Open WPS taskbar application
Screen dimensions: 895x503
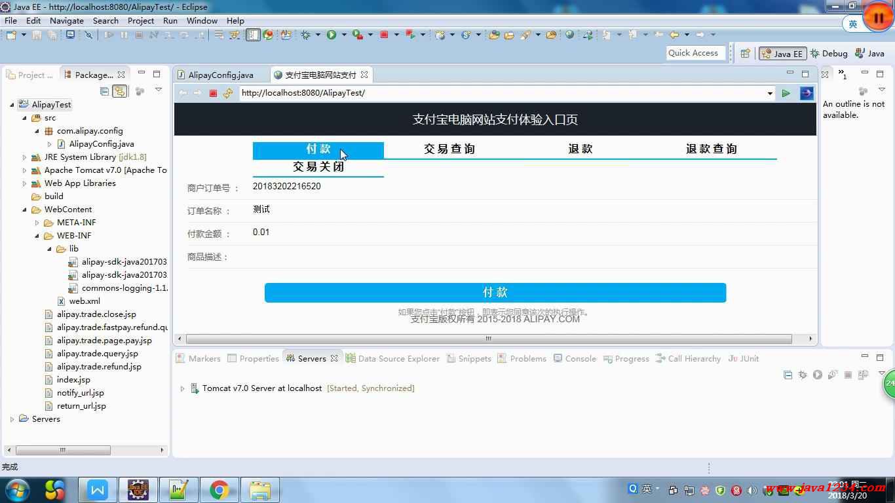point(98,490)
